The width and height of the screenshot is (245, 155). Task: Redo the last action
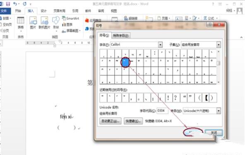point(24,4)
